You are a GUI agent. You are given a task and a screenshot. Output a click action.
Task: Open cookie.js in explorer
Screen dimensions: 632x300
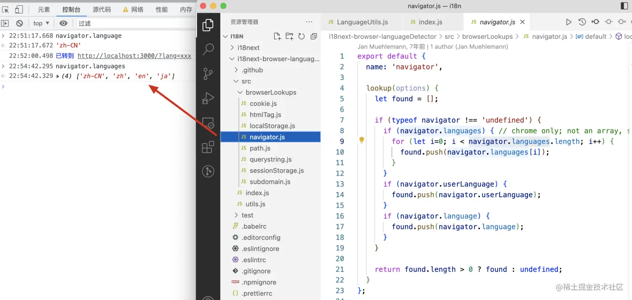263,104
